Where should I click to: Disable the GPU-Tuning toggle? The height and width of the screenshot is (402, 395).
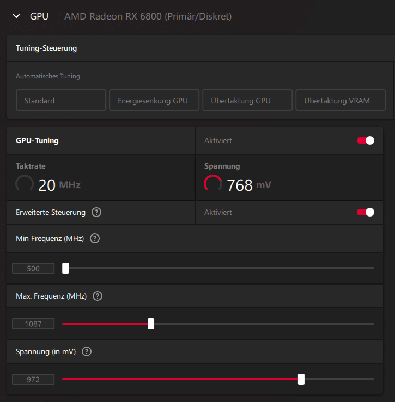366,140
